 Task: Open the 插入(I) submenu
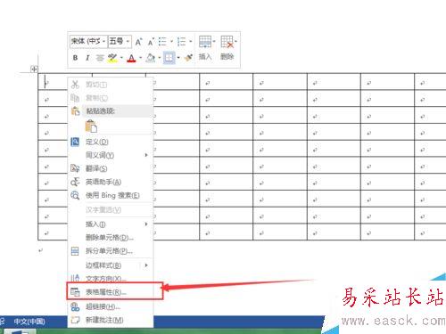pyautogui.click(x=111, y=224)
